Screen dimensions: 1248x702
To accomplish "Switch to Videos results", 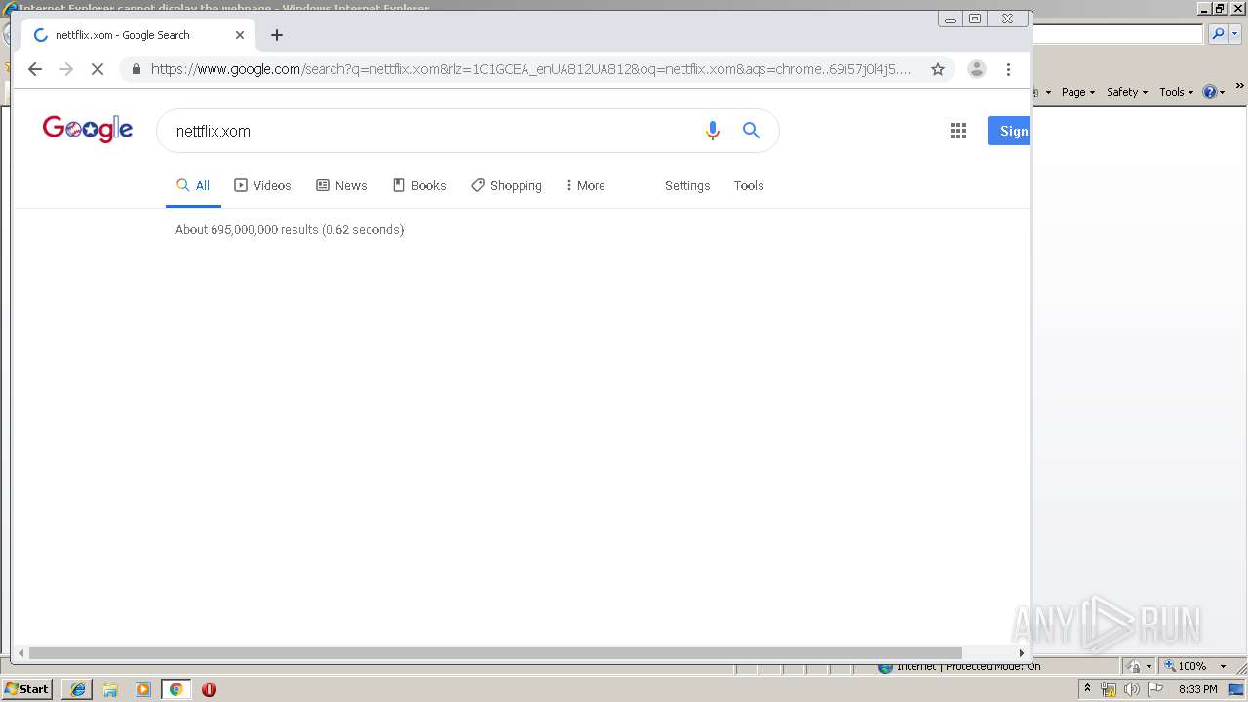I will coord(262,185).
